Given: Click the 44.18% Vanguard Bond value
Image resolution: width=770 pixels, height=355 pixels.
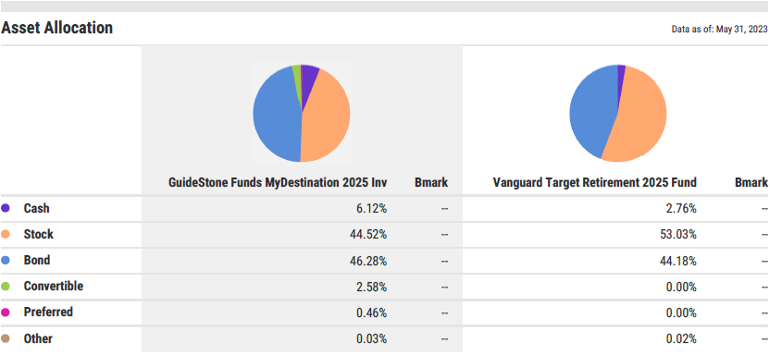Looking at the screenshot, I should (x=678, y=261).
